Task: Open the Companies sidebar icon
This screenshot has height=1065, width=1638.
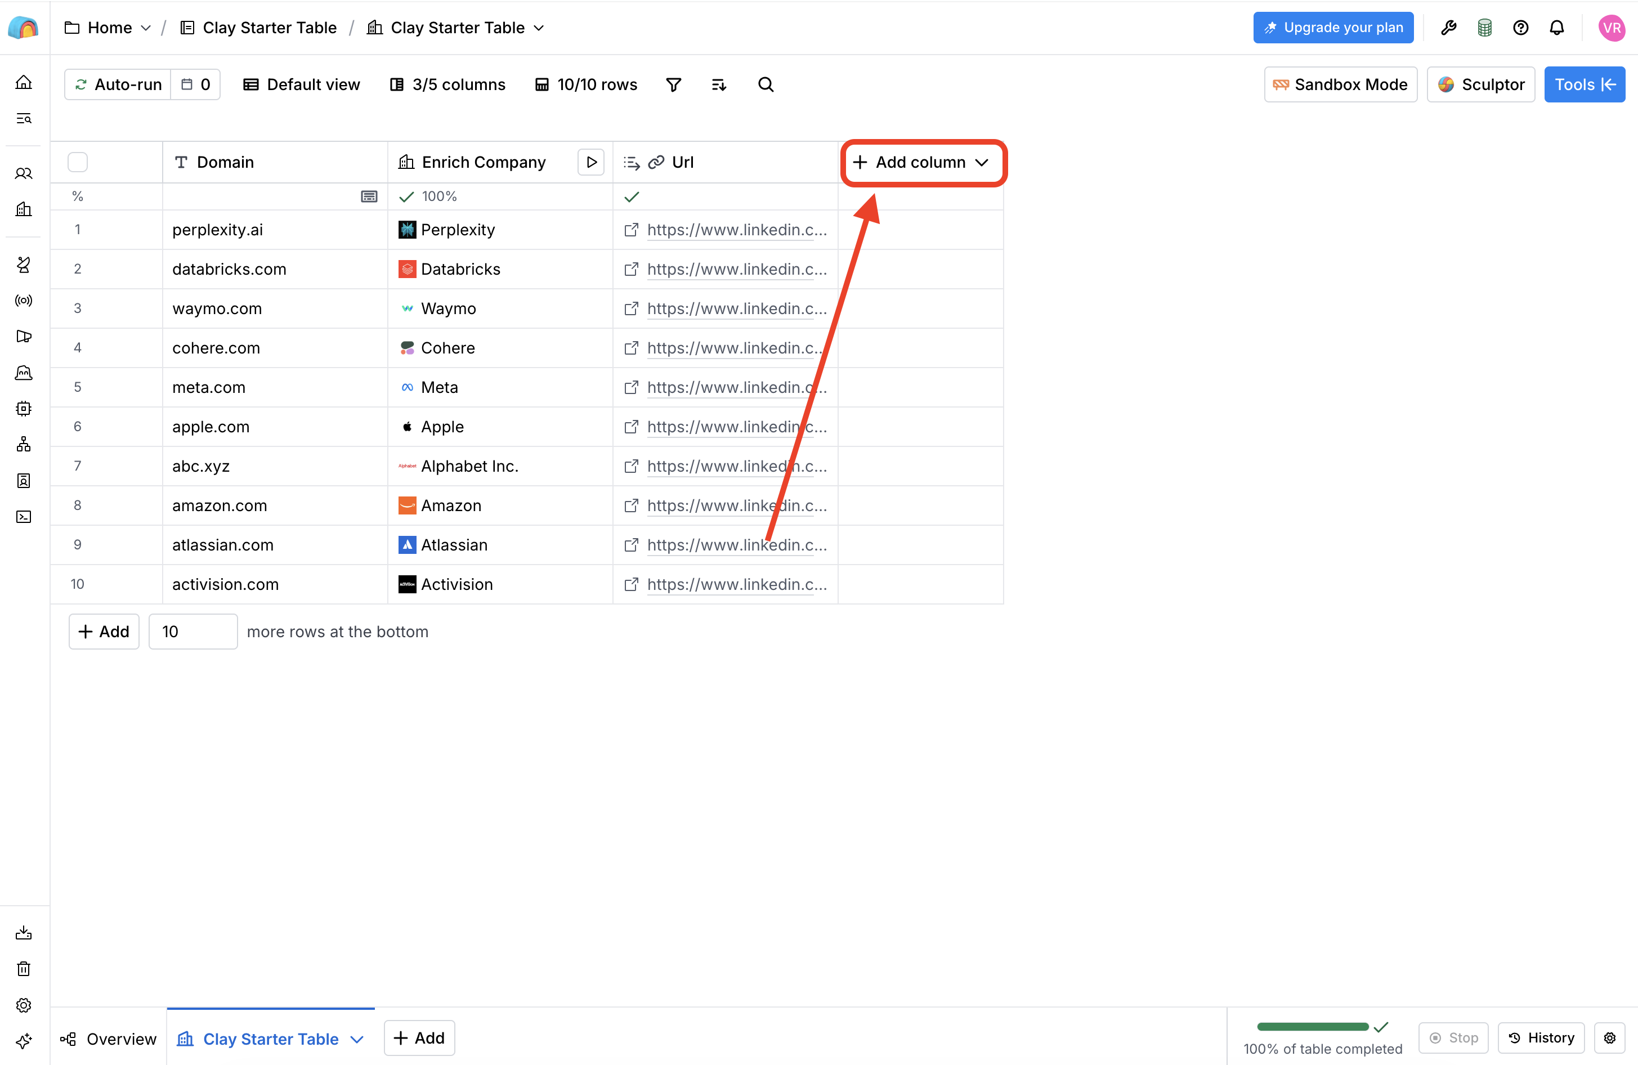Action: point(24,209)
